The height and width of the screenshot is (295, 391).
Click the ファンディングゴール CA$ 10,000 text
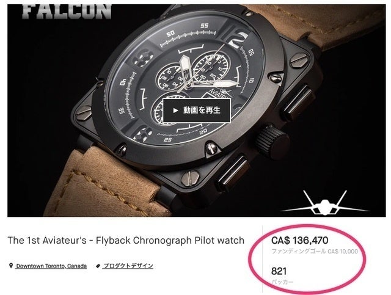pyautogui.click(x=315, y=252)
